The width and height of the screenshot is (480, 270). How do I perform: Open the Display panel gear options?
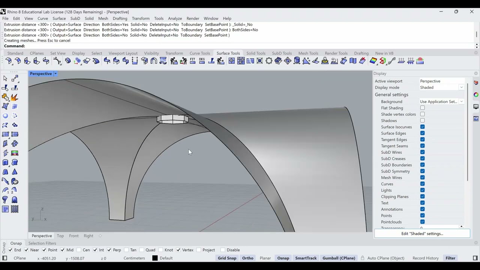tap(476, 73)
